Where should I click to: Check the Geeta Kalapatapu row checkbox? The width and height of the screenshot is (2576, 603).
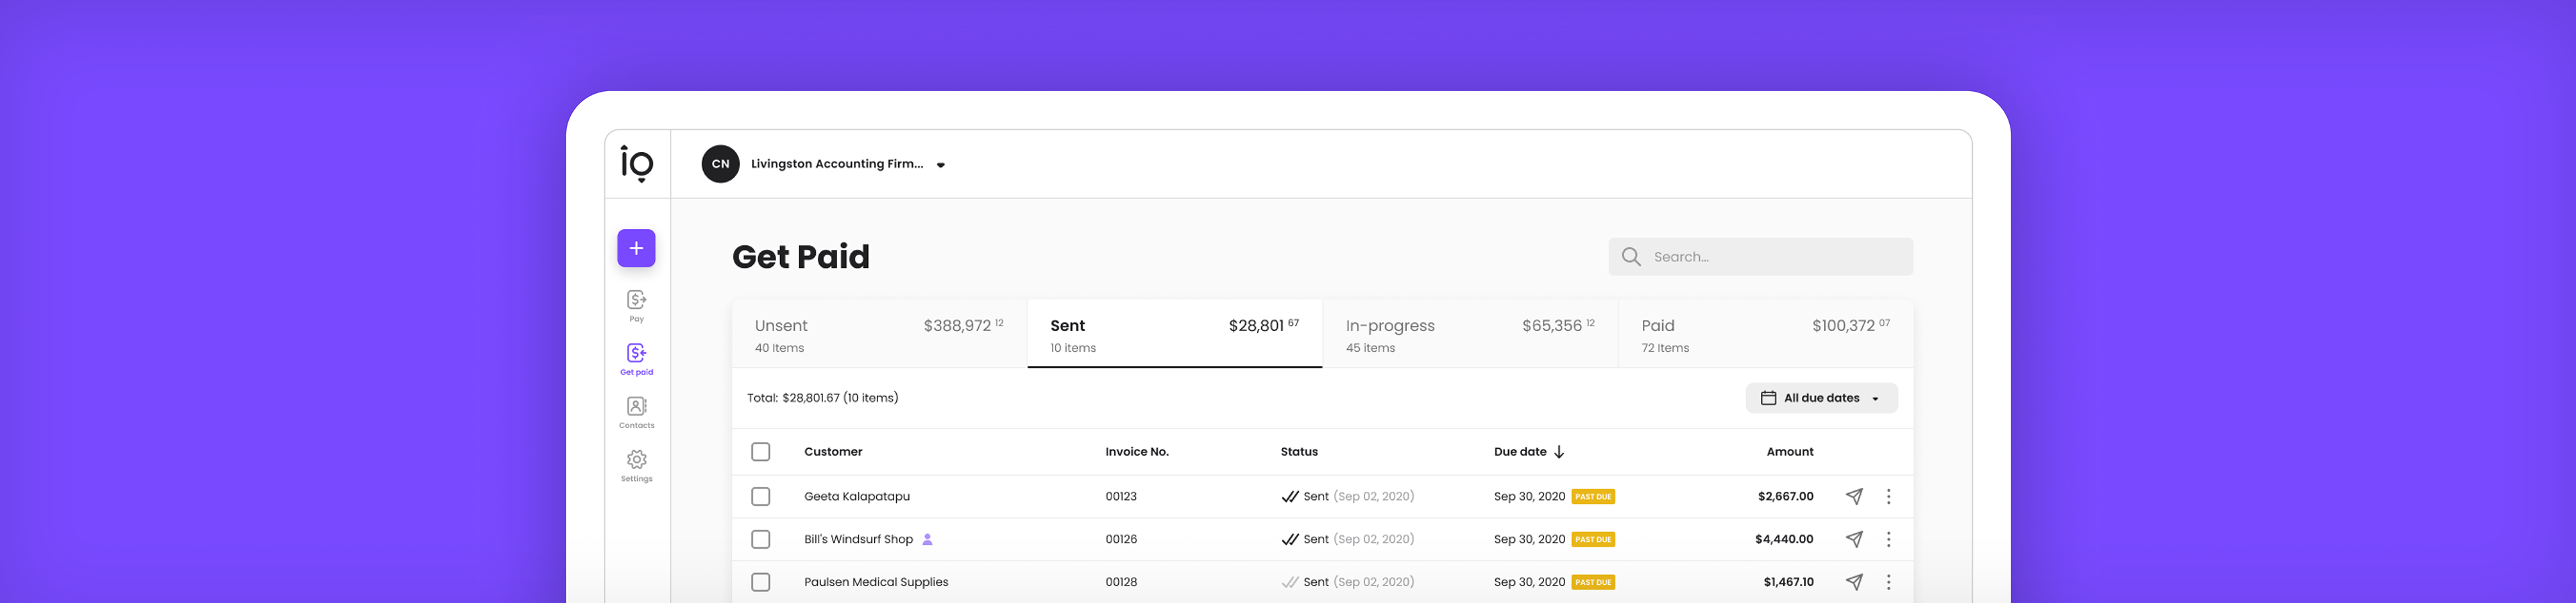[761, 496]
